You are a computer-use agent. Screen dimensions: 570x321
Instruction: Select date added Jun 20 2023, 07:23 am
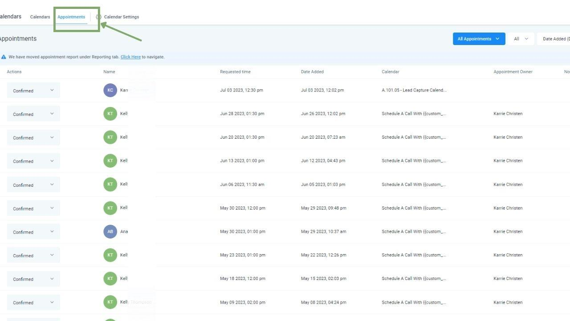323,137
